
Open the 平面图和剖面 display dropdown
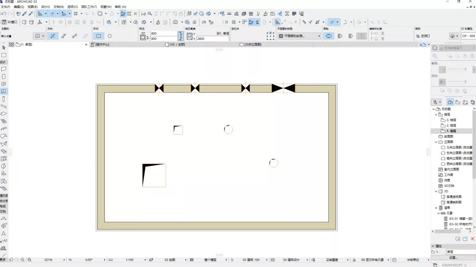(299, 36)
